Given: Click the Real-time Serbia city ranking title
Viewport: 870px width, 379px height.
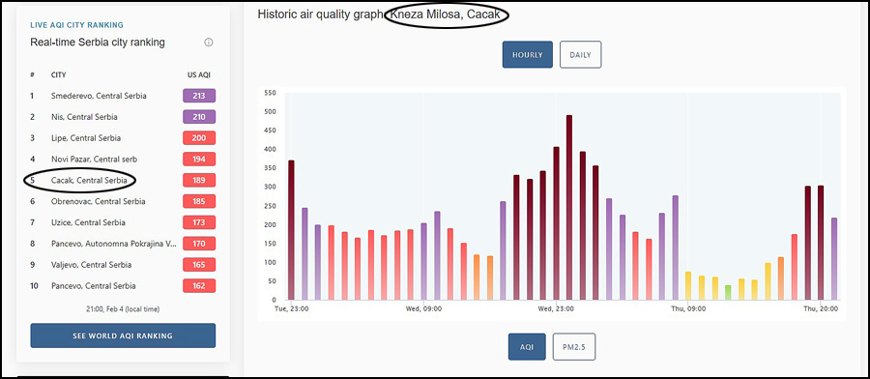Looking at the screenshot, I should [x=97, y=43].
